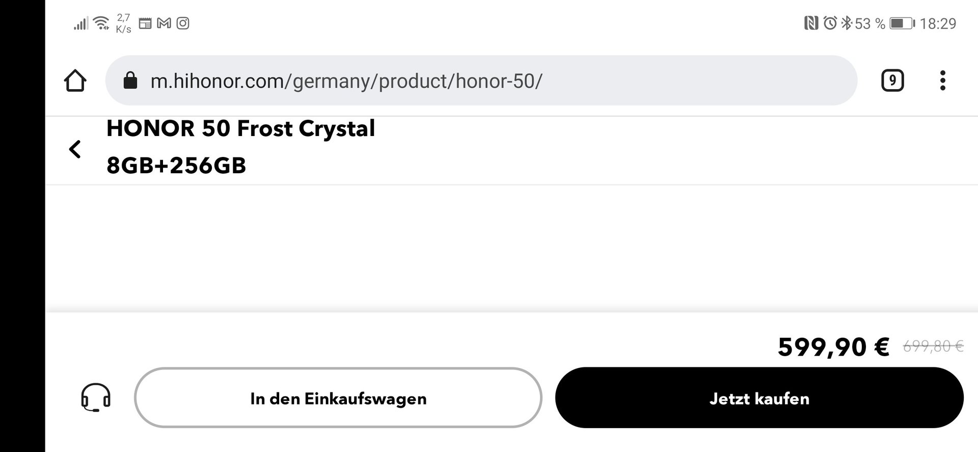Open the tab switcher showing 9 tabs
The height and width of the screenshot is (452, 978).
click(892, 81)
